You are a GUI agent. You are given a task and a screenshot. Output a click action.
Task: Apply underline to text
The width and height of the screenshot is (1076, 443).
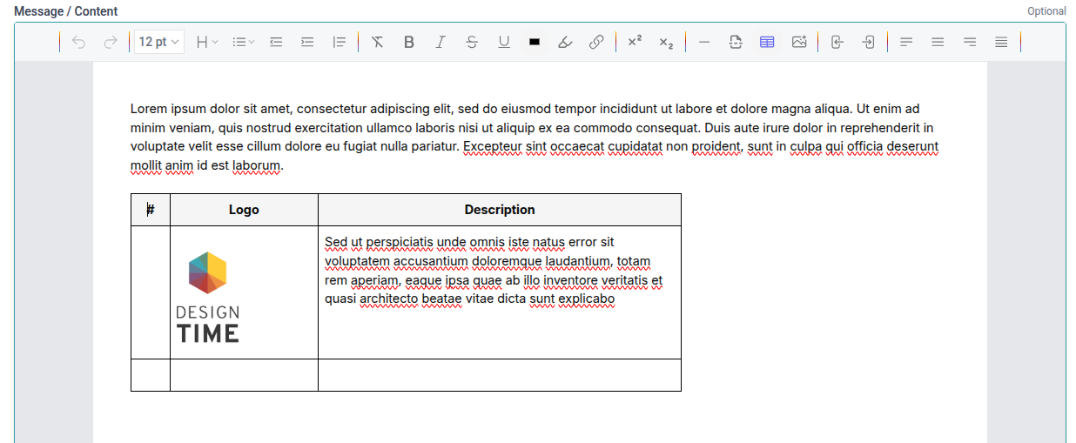503,42
